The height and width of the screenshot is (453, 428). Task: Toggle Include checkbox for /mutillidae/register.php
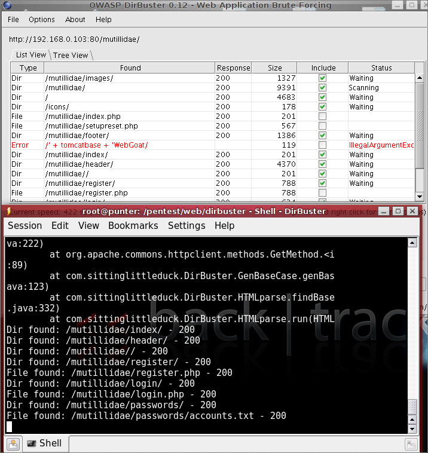pyautogui.click(x=322, y=193)
